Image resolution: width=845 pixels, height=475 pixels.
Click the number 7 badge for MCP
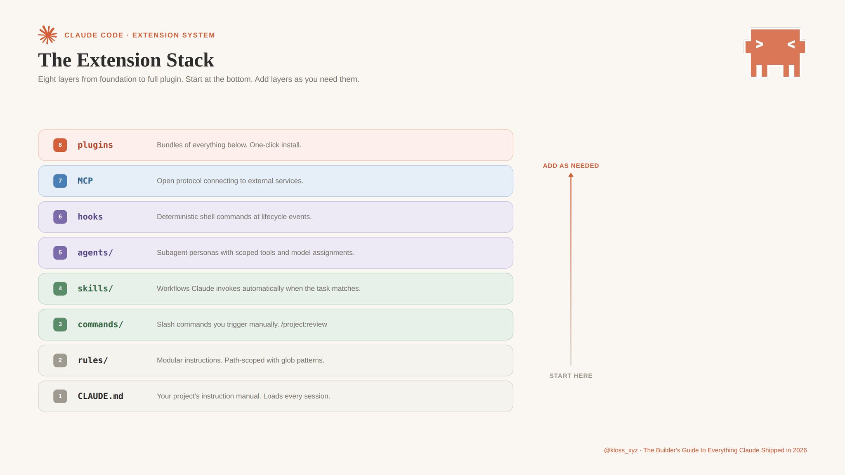click(x=60, y=181)
